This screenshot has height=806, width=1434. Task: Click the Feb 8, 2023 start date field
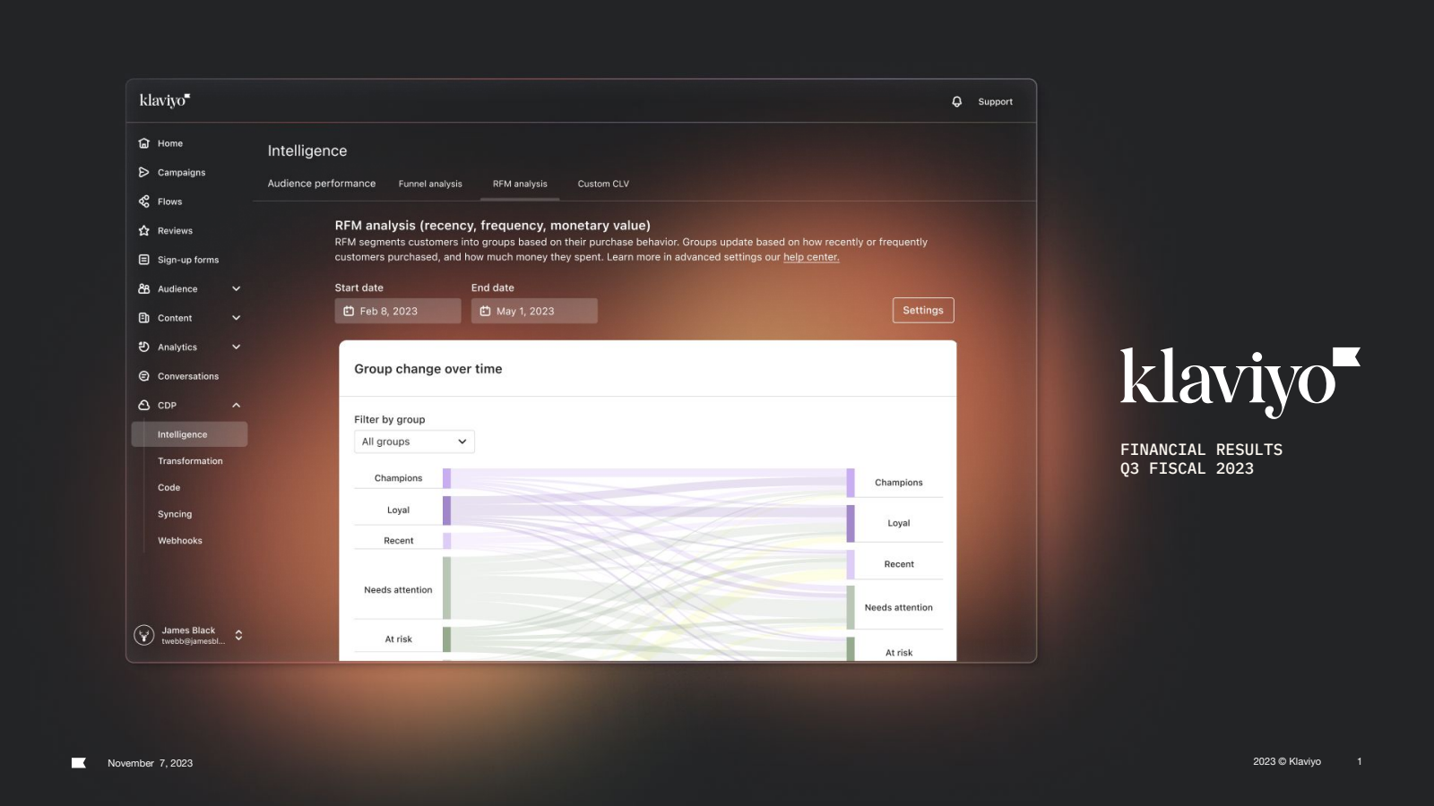[x=398, y=311]
